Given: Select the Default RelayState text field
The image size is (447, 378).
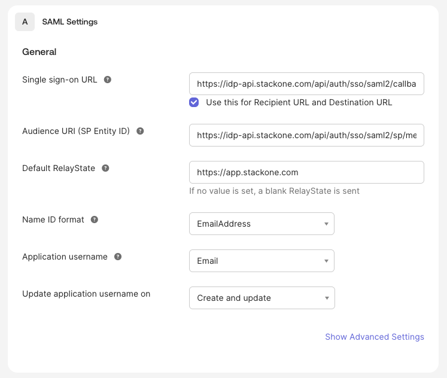Looking at the screenshot, I should click(x=306, y=172).
